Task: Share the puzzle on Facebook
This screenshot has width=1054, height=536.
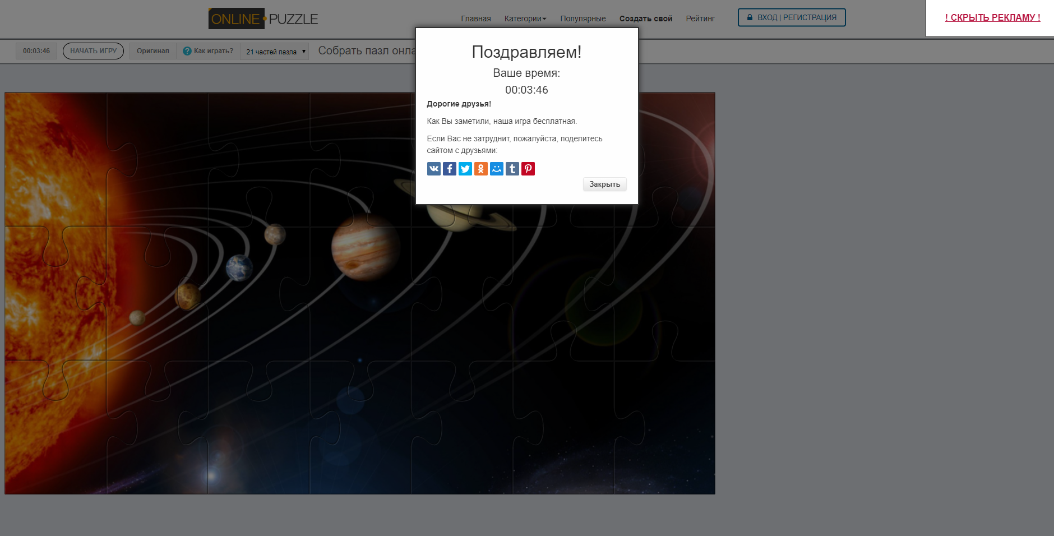Action: point(450,169)
